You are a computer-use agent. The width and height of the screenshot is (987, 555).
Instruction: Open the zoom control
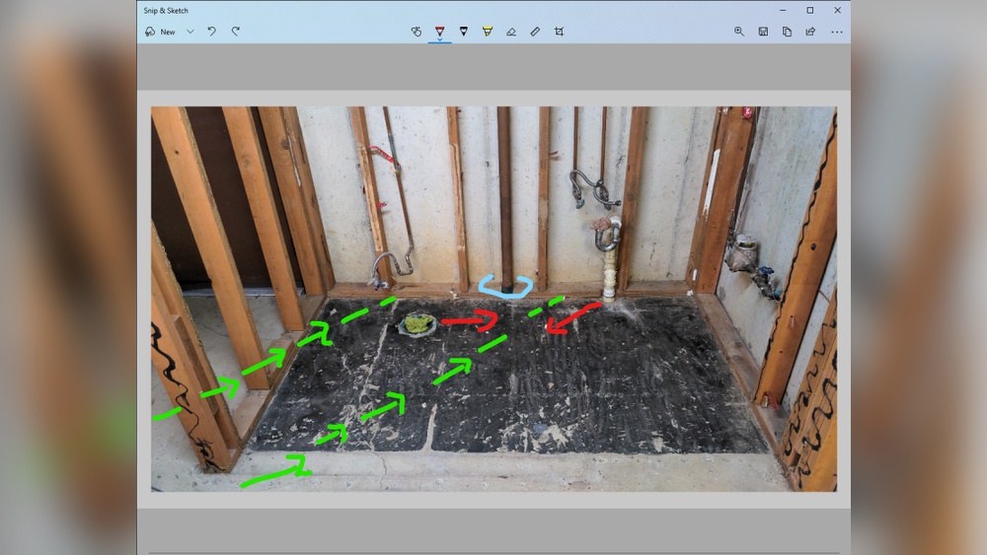[x=739, y=32]
